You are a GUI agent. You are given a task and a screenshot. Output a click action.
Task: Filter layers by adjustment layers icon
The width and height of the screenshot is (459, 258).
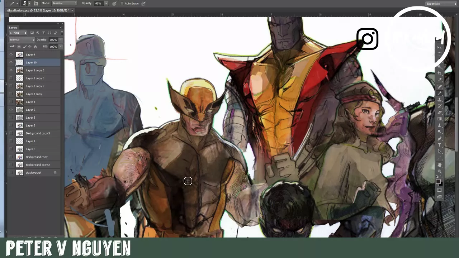(x=38, y=33)
